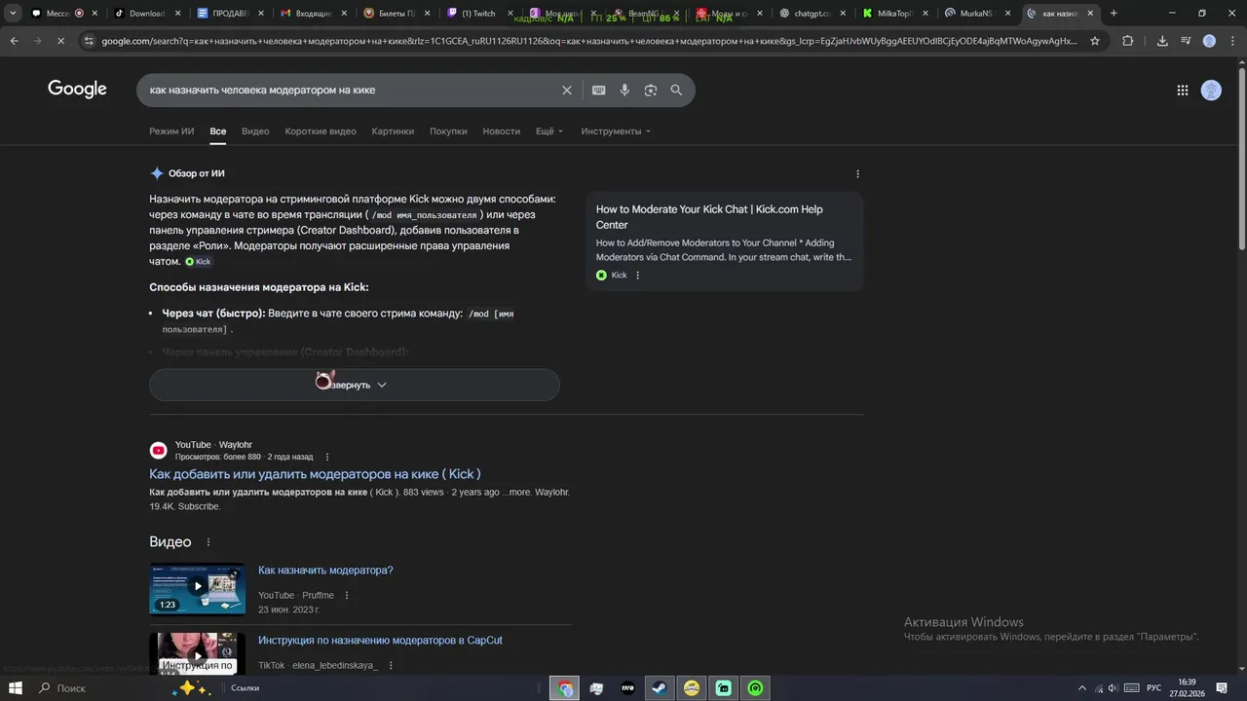Open the browser downloads icon

(1161, 41)
